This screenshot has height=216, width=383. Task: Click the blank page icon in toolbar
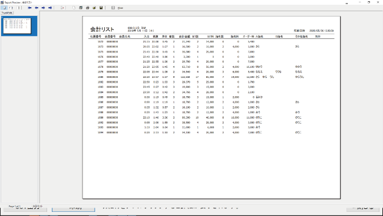[x=74, y=8]
